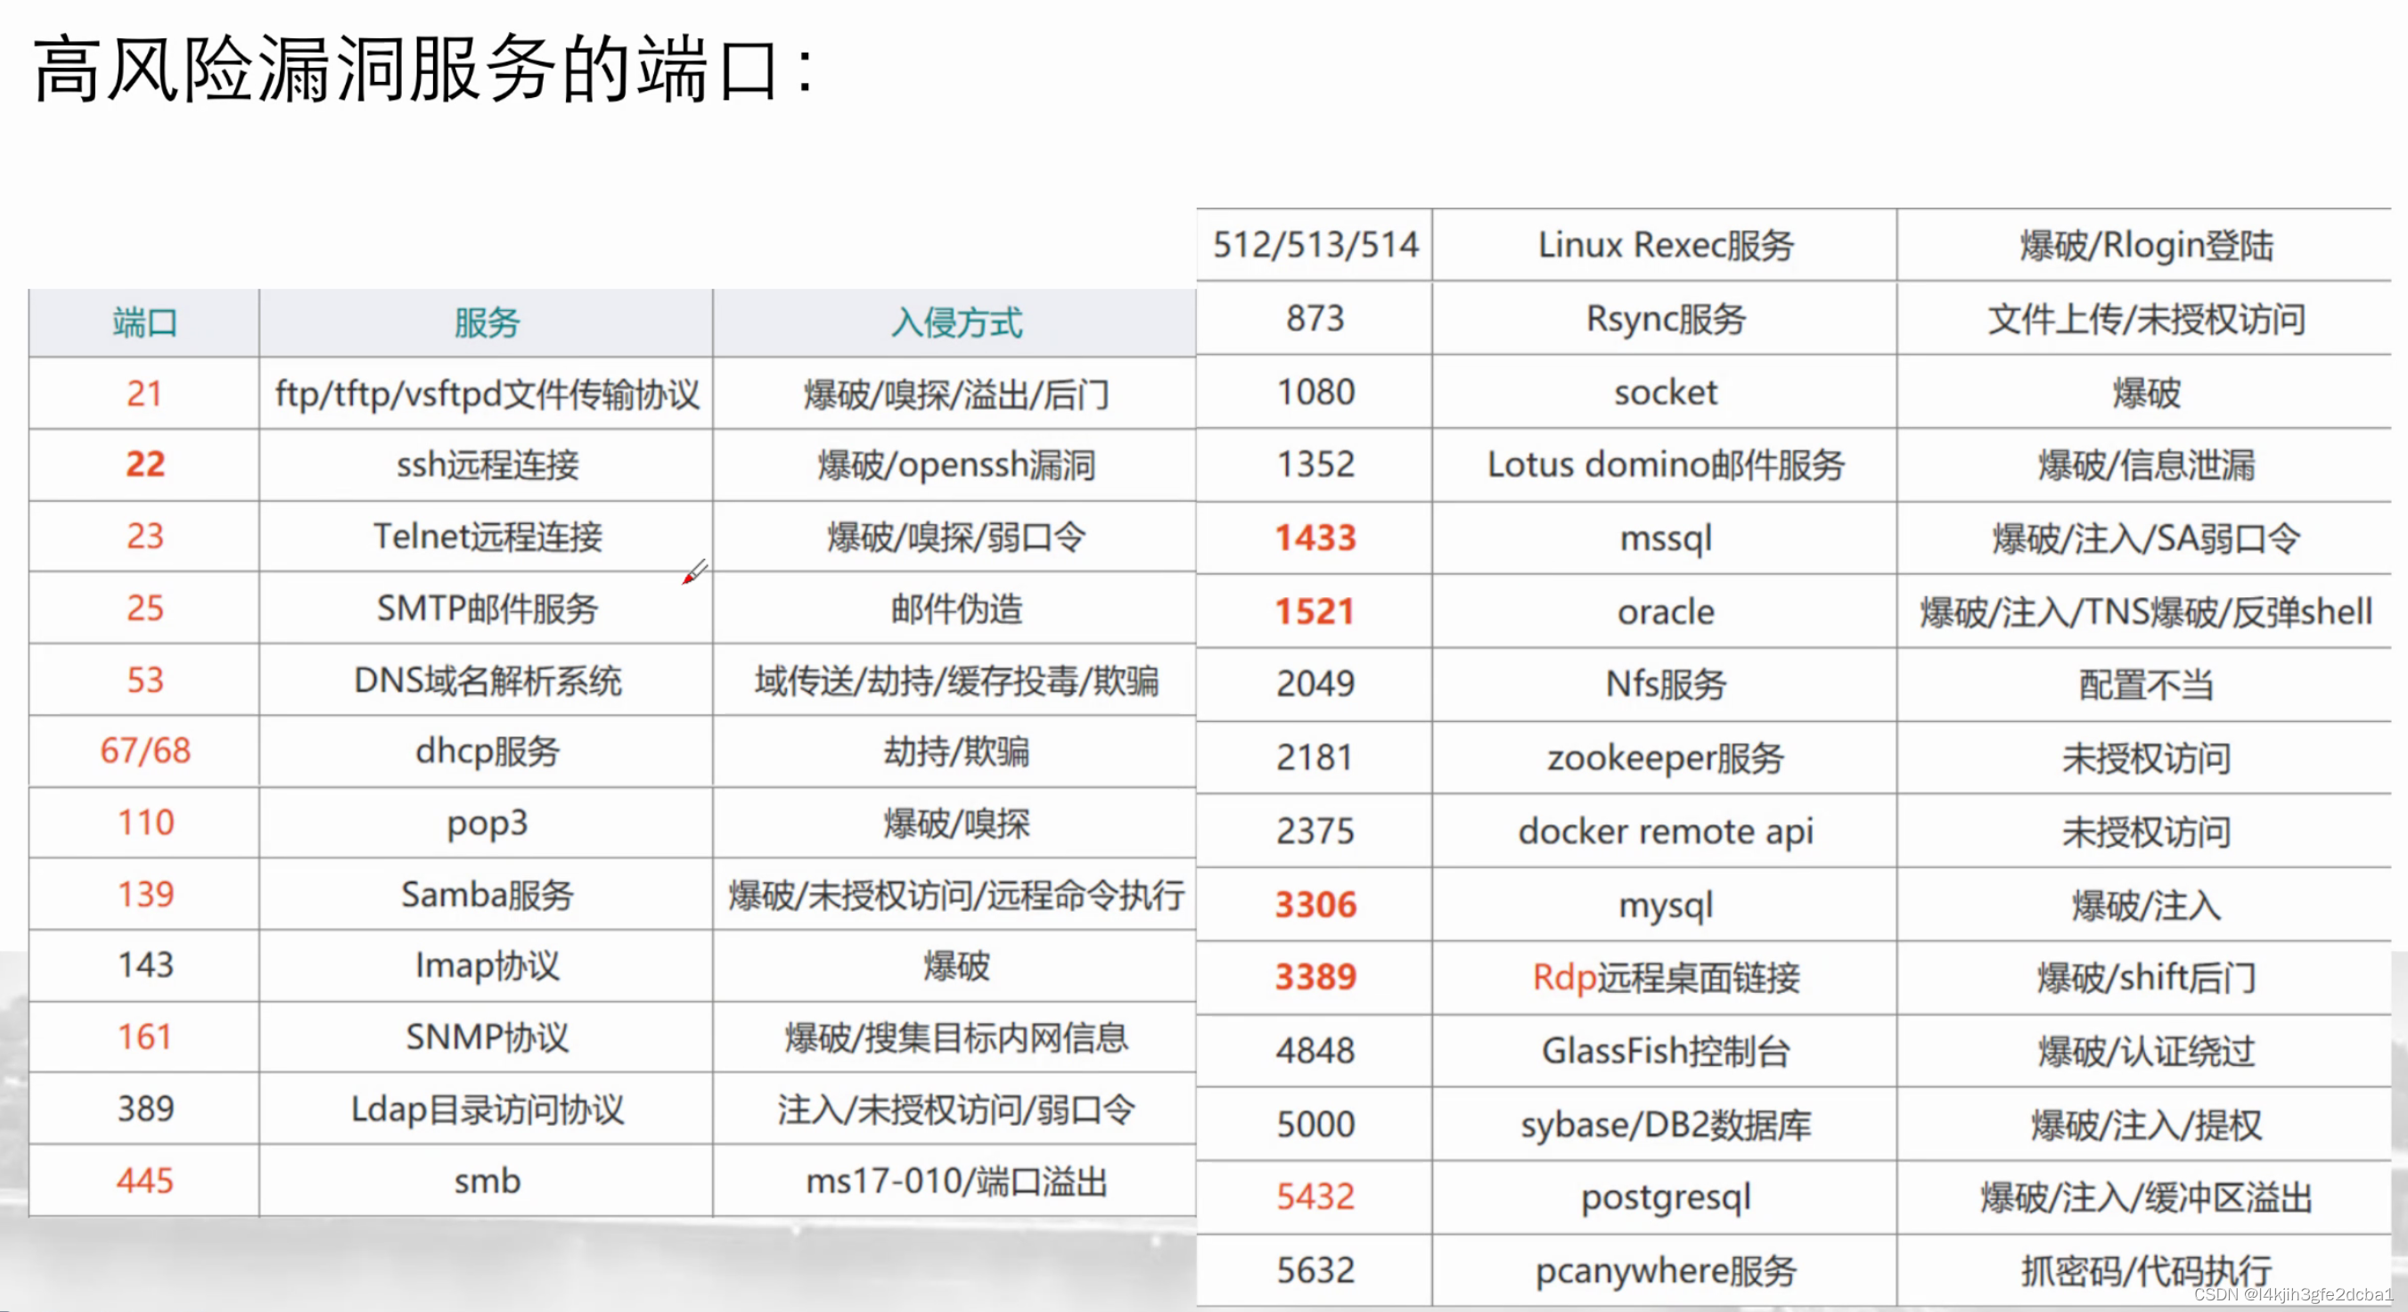Select port 21 cell
This screenshot has height=1312, width=2408.
[145, 394]
